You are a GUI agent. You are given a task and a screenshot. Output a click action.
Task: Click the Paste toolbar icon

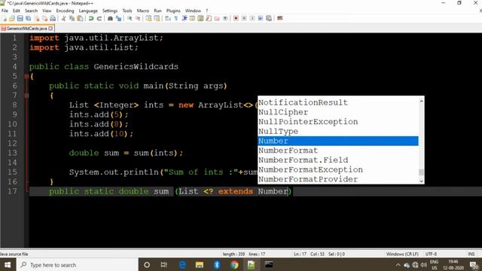(x=80, y=18)
